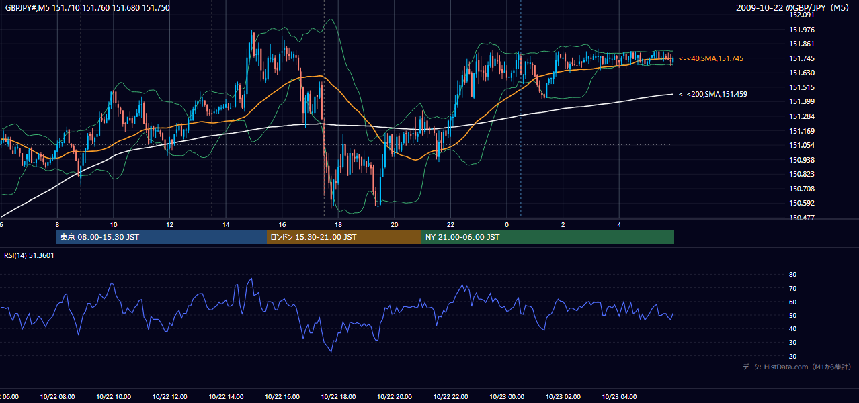Click the RSI 20 level label

coord(792,357)
